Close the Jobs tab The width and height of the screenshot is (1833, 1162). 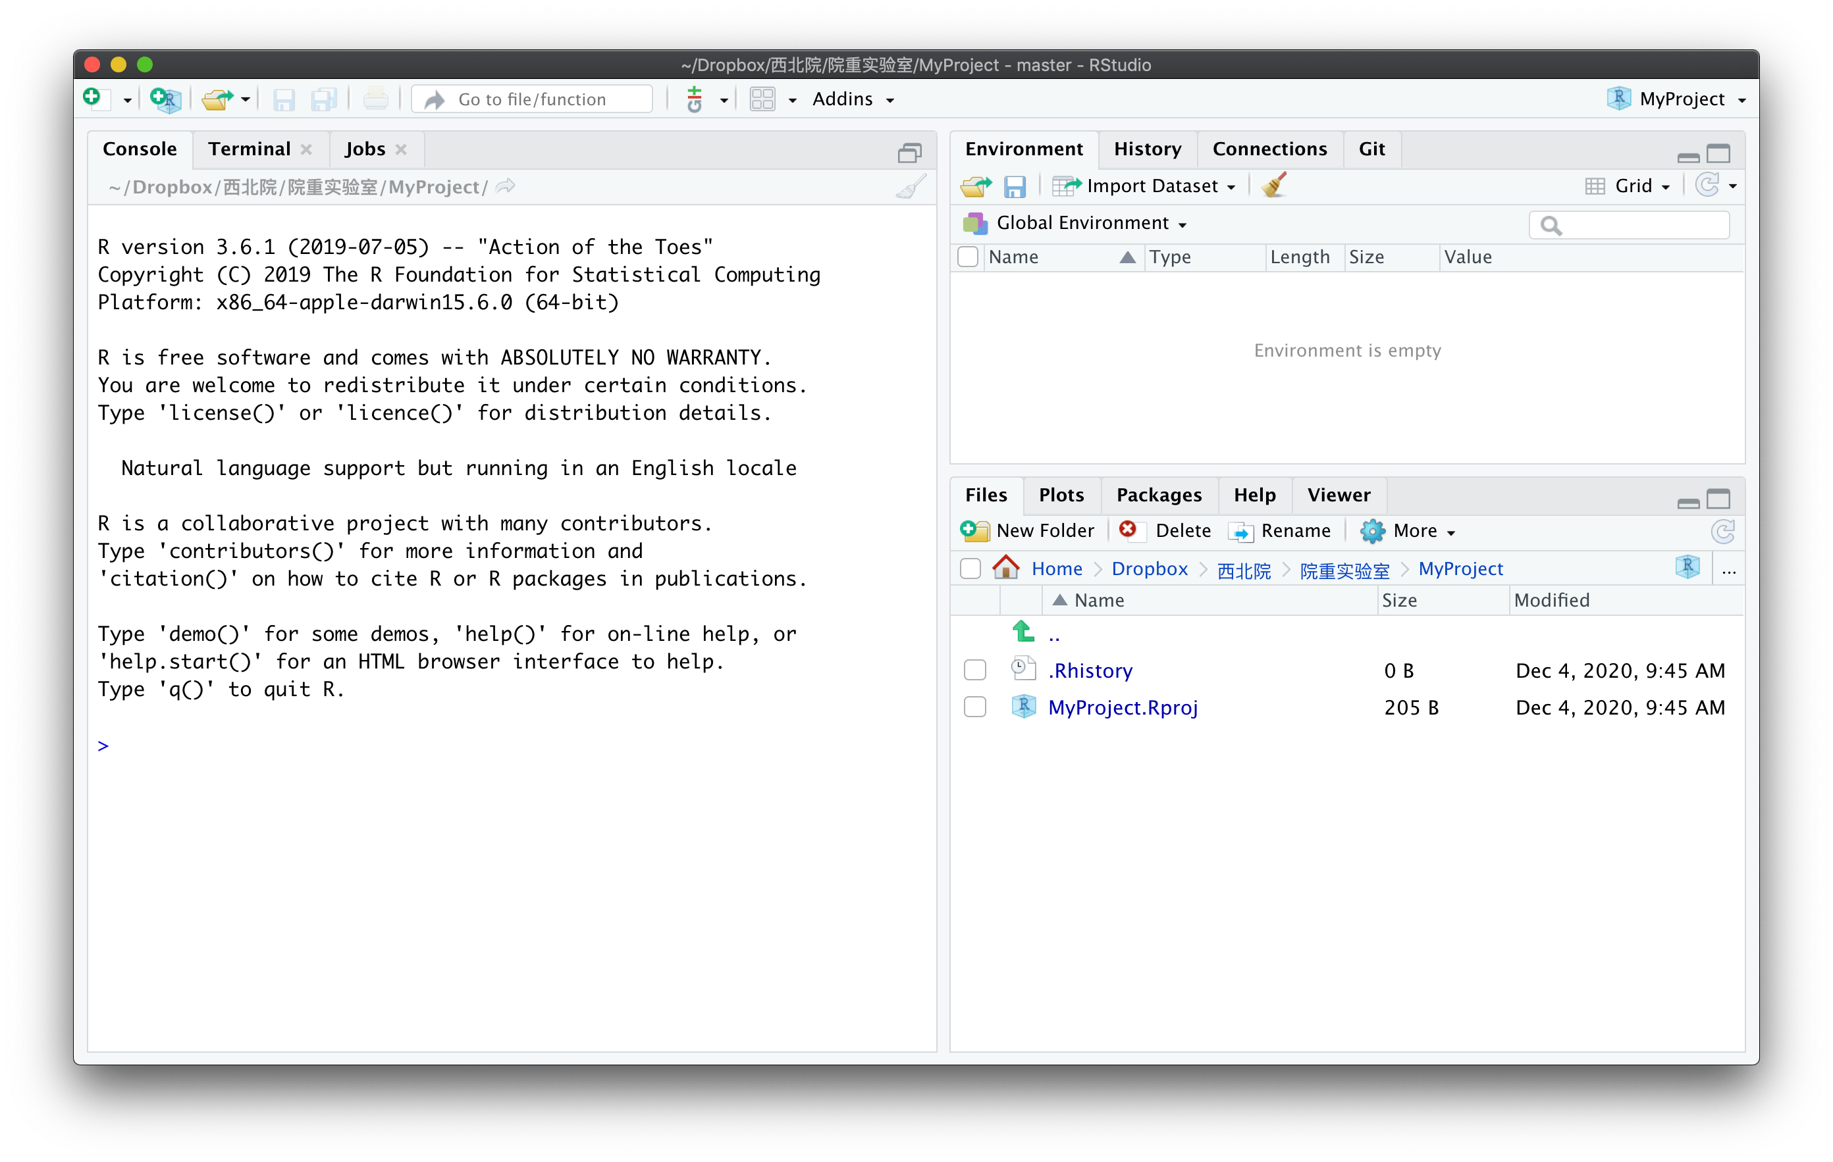(400, 150)
